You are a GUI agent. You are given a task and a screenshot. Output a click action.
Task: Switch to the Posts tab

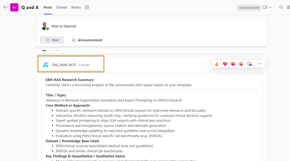(x=48, y=7)
